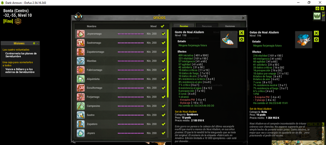Select the Forjamago name text
This screenshot has height=145, width=326.
click(x=93, y=97)
